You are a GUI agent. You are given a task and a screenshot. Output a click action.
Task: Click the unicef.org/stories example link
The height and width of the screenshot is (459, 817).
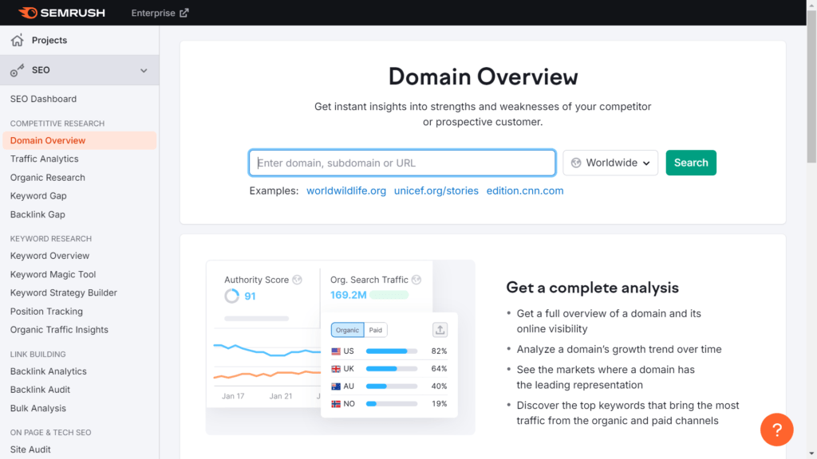(436, 190)
